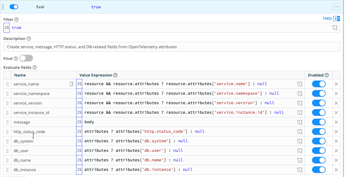Copy the service_name field name
345x177 pixels.
pyautogui.click(x=71, y=84)
